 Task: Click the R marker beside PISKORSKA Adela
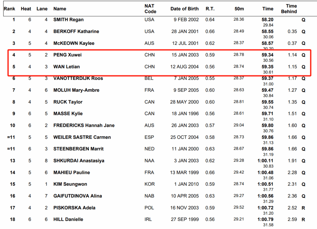point(303,208)
